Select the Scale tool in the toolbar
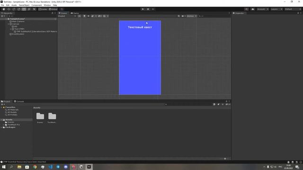This screenshot has height=170, width=303. [19, 9]
